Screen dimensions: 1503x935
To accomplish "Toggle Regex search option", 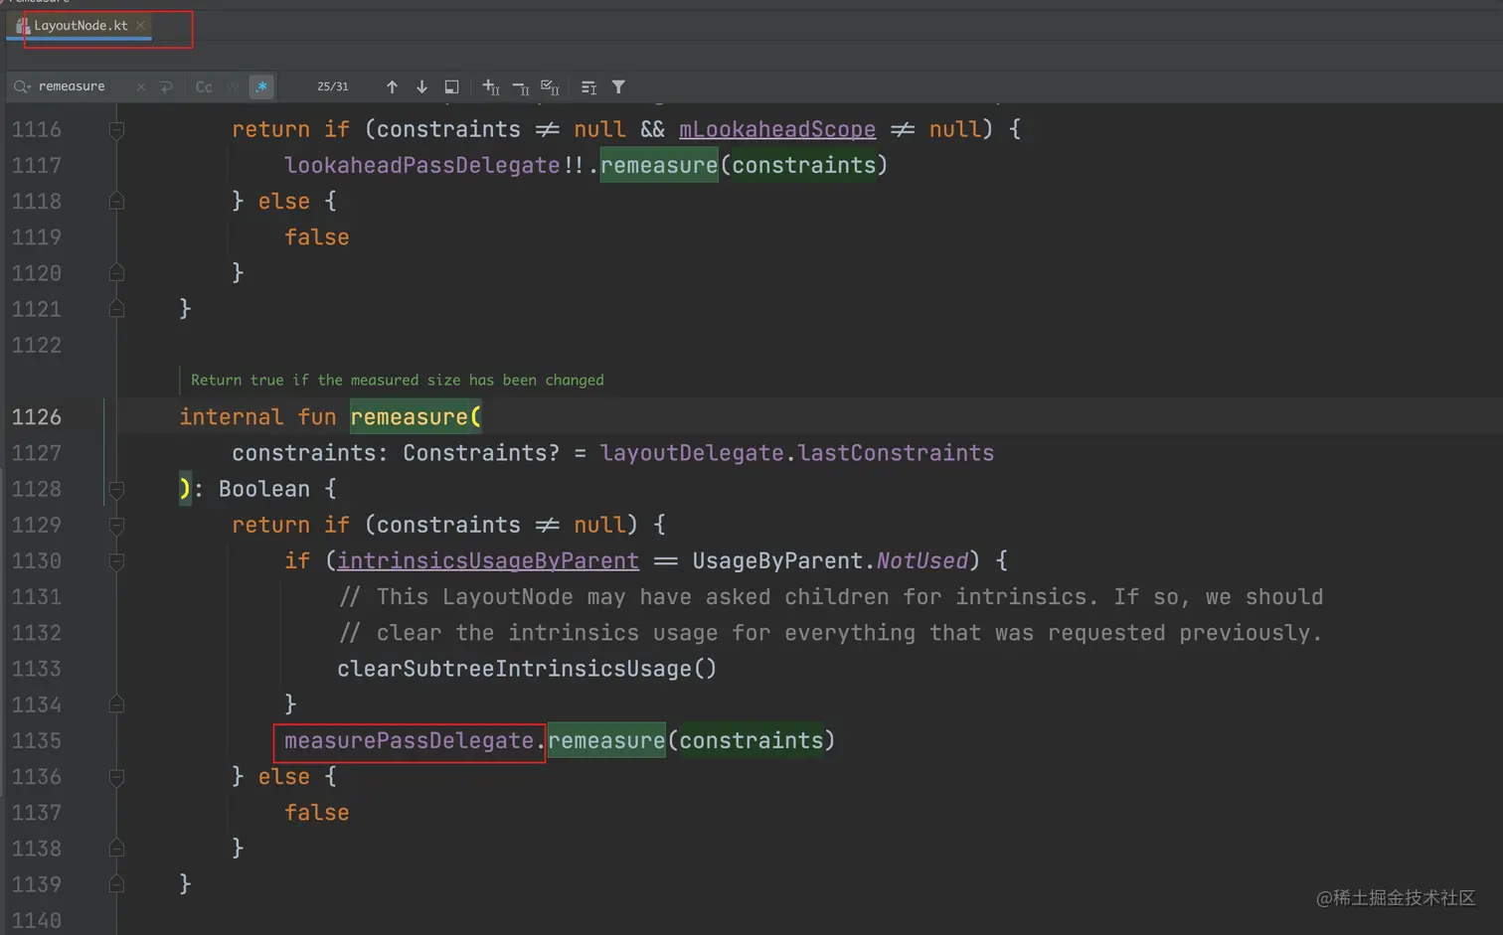I will [261, 86].
